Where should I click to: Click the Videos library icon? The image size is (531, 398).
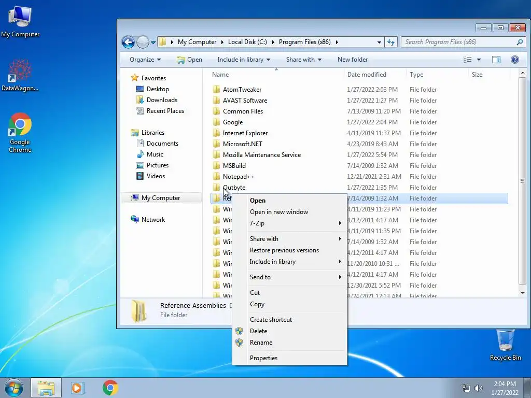tap(140, 176)
